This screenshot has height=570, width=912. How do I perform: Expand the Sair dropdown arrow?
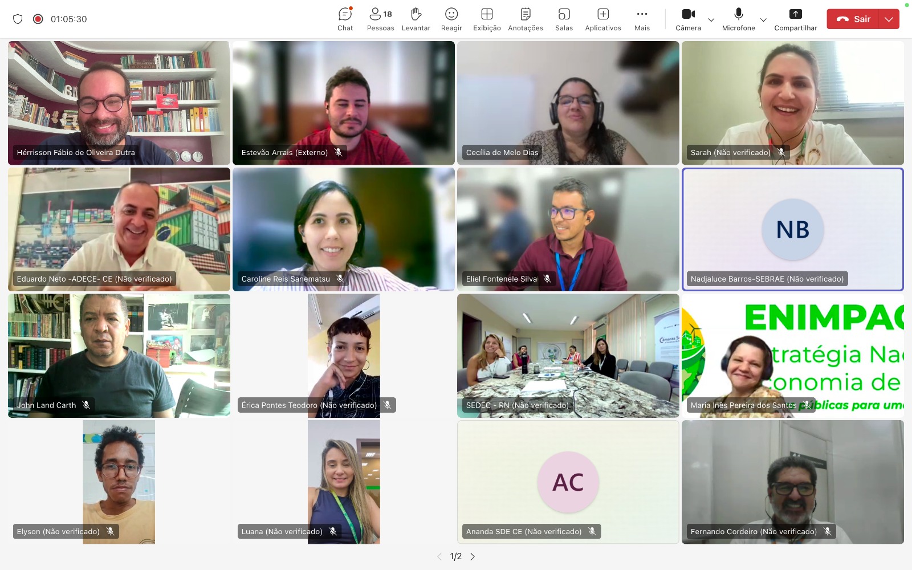coord(889,19)
